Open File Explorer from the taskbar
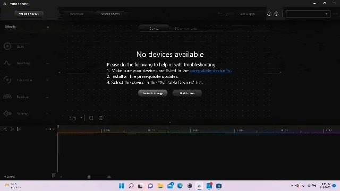The image size is (340, 191). click(x=160, y=186)
